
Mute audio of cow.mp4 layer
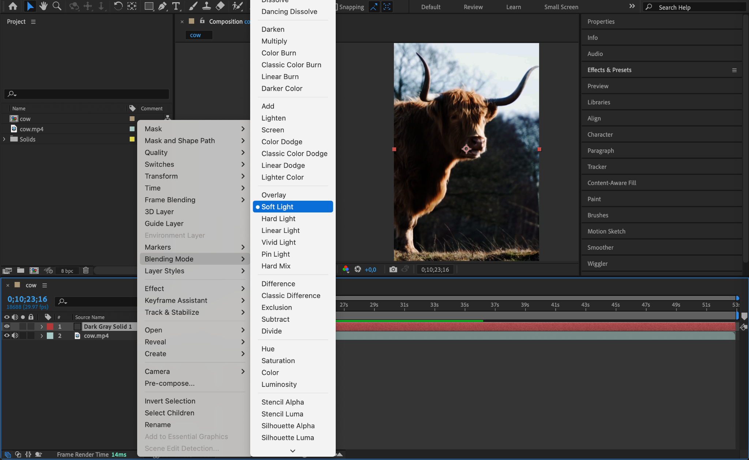(15, 335)
